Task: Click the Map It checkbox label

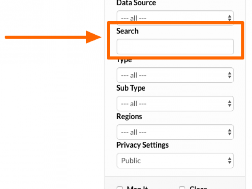Action: click(x=137, y=187)
